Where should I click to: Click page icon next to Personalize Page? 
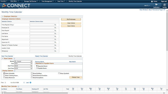[x=164, y=10]
